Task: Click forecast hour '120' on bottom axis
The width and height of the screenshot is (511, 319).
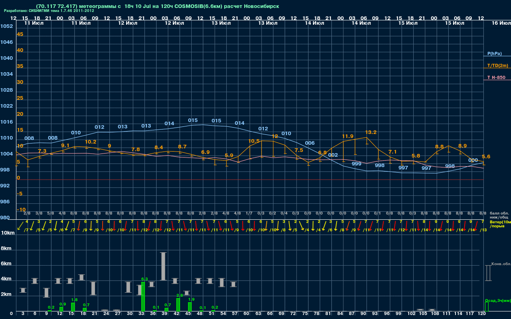Action: 481,314
